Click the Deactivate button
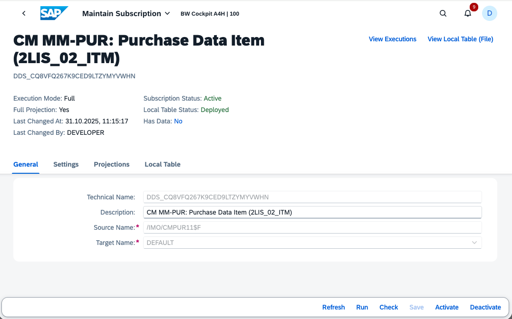 coord(485,307)
